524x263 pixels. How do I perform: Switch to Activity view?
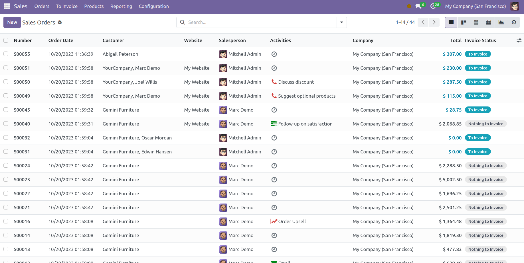tap(514, 22)
